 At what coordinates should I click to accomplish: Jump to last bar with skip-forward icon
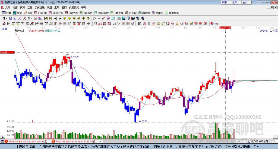tap(50, 18)
